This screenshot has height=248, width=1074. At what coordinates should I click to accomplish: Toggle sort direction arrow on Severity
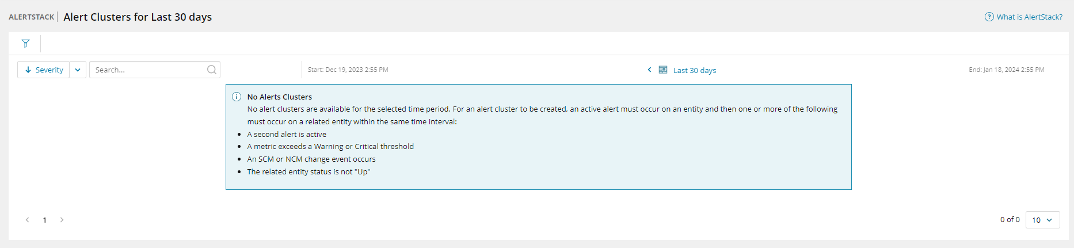pos(28,70)
